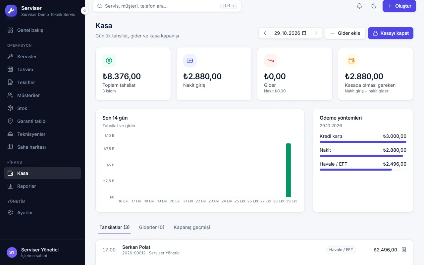424x265 pixels.
Task: Click Gider ekle button
Action: pos(345,33)
